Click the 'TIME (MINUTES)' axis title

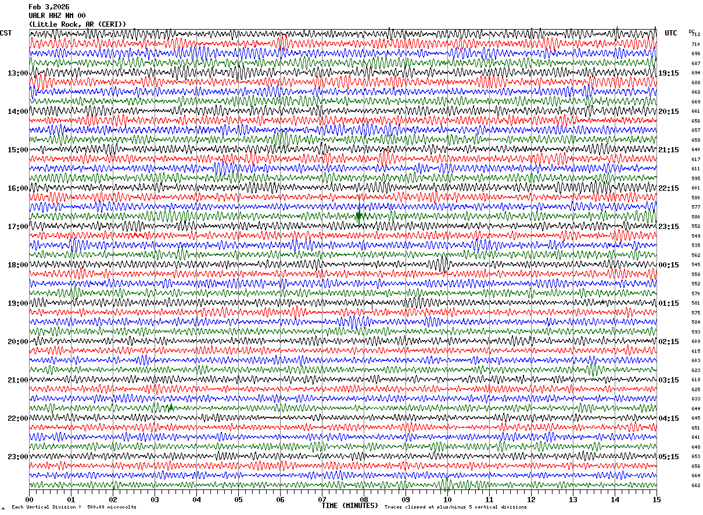pos(350,506)
